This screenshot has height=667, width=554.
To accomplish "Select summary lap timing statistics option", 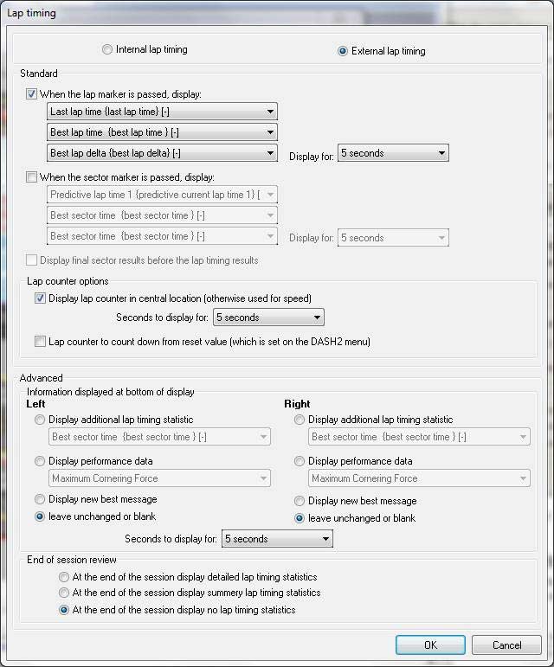I will tap(64, 593).
